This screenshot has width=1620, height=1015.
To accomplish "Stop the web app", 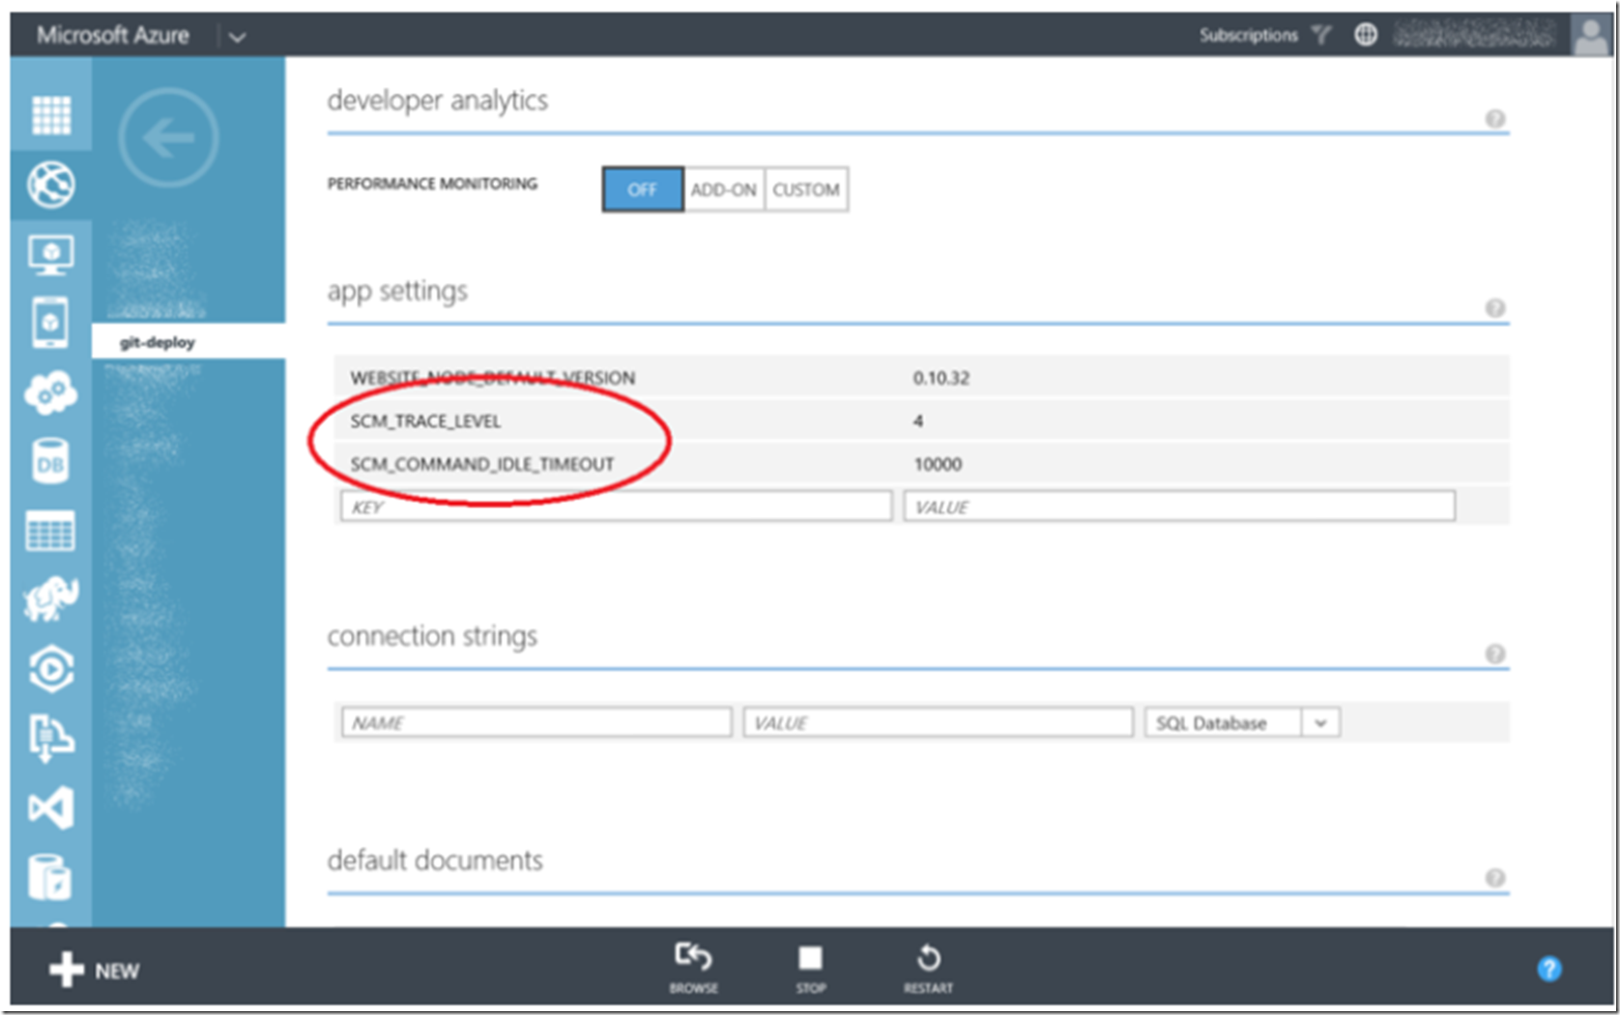I will tap(810, 968).
